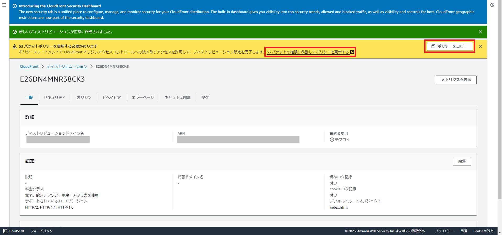This screenshot has height=235, width=502.
Task: Click the info icon in blue banner
Action: click(15, 6)
